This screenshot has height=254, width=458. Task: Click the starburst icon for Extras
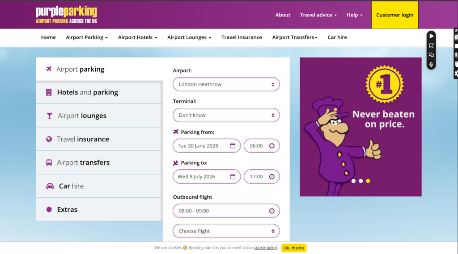click(49, 209)
